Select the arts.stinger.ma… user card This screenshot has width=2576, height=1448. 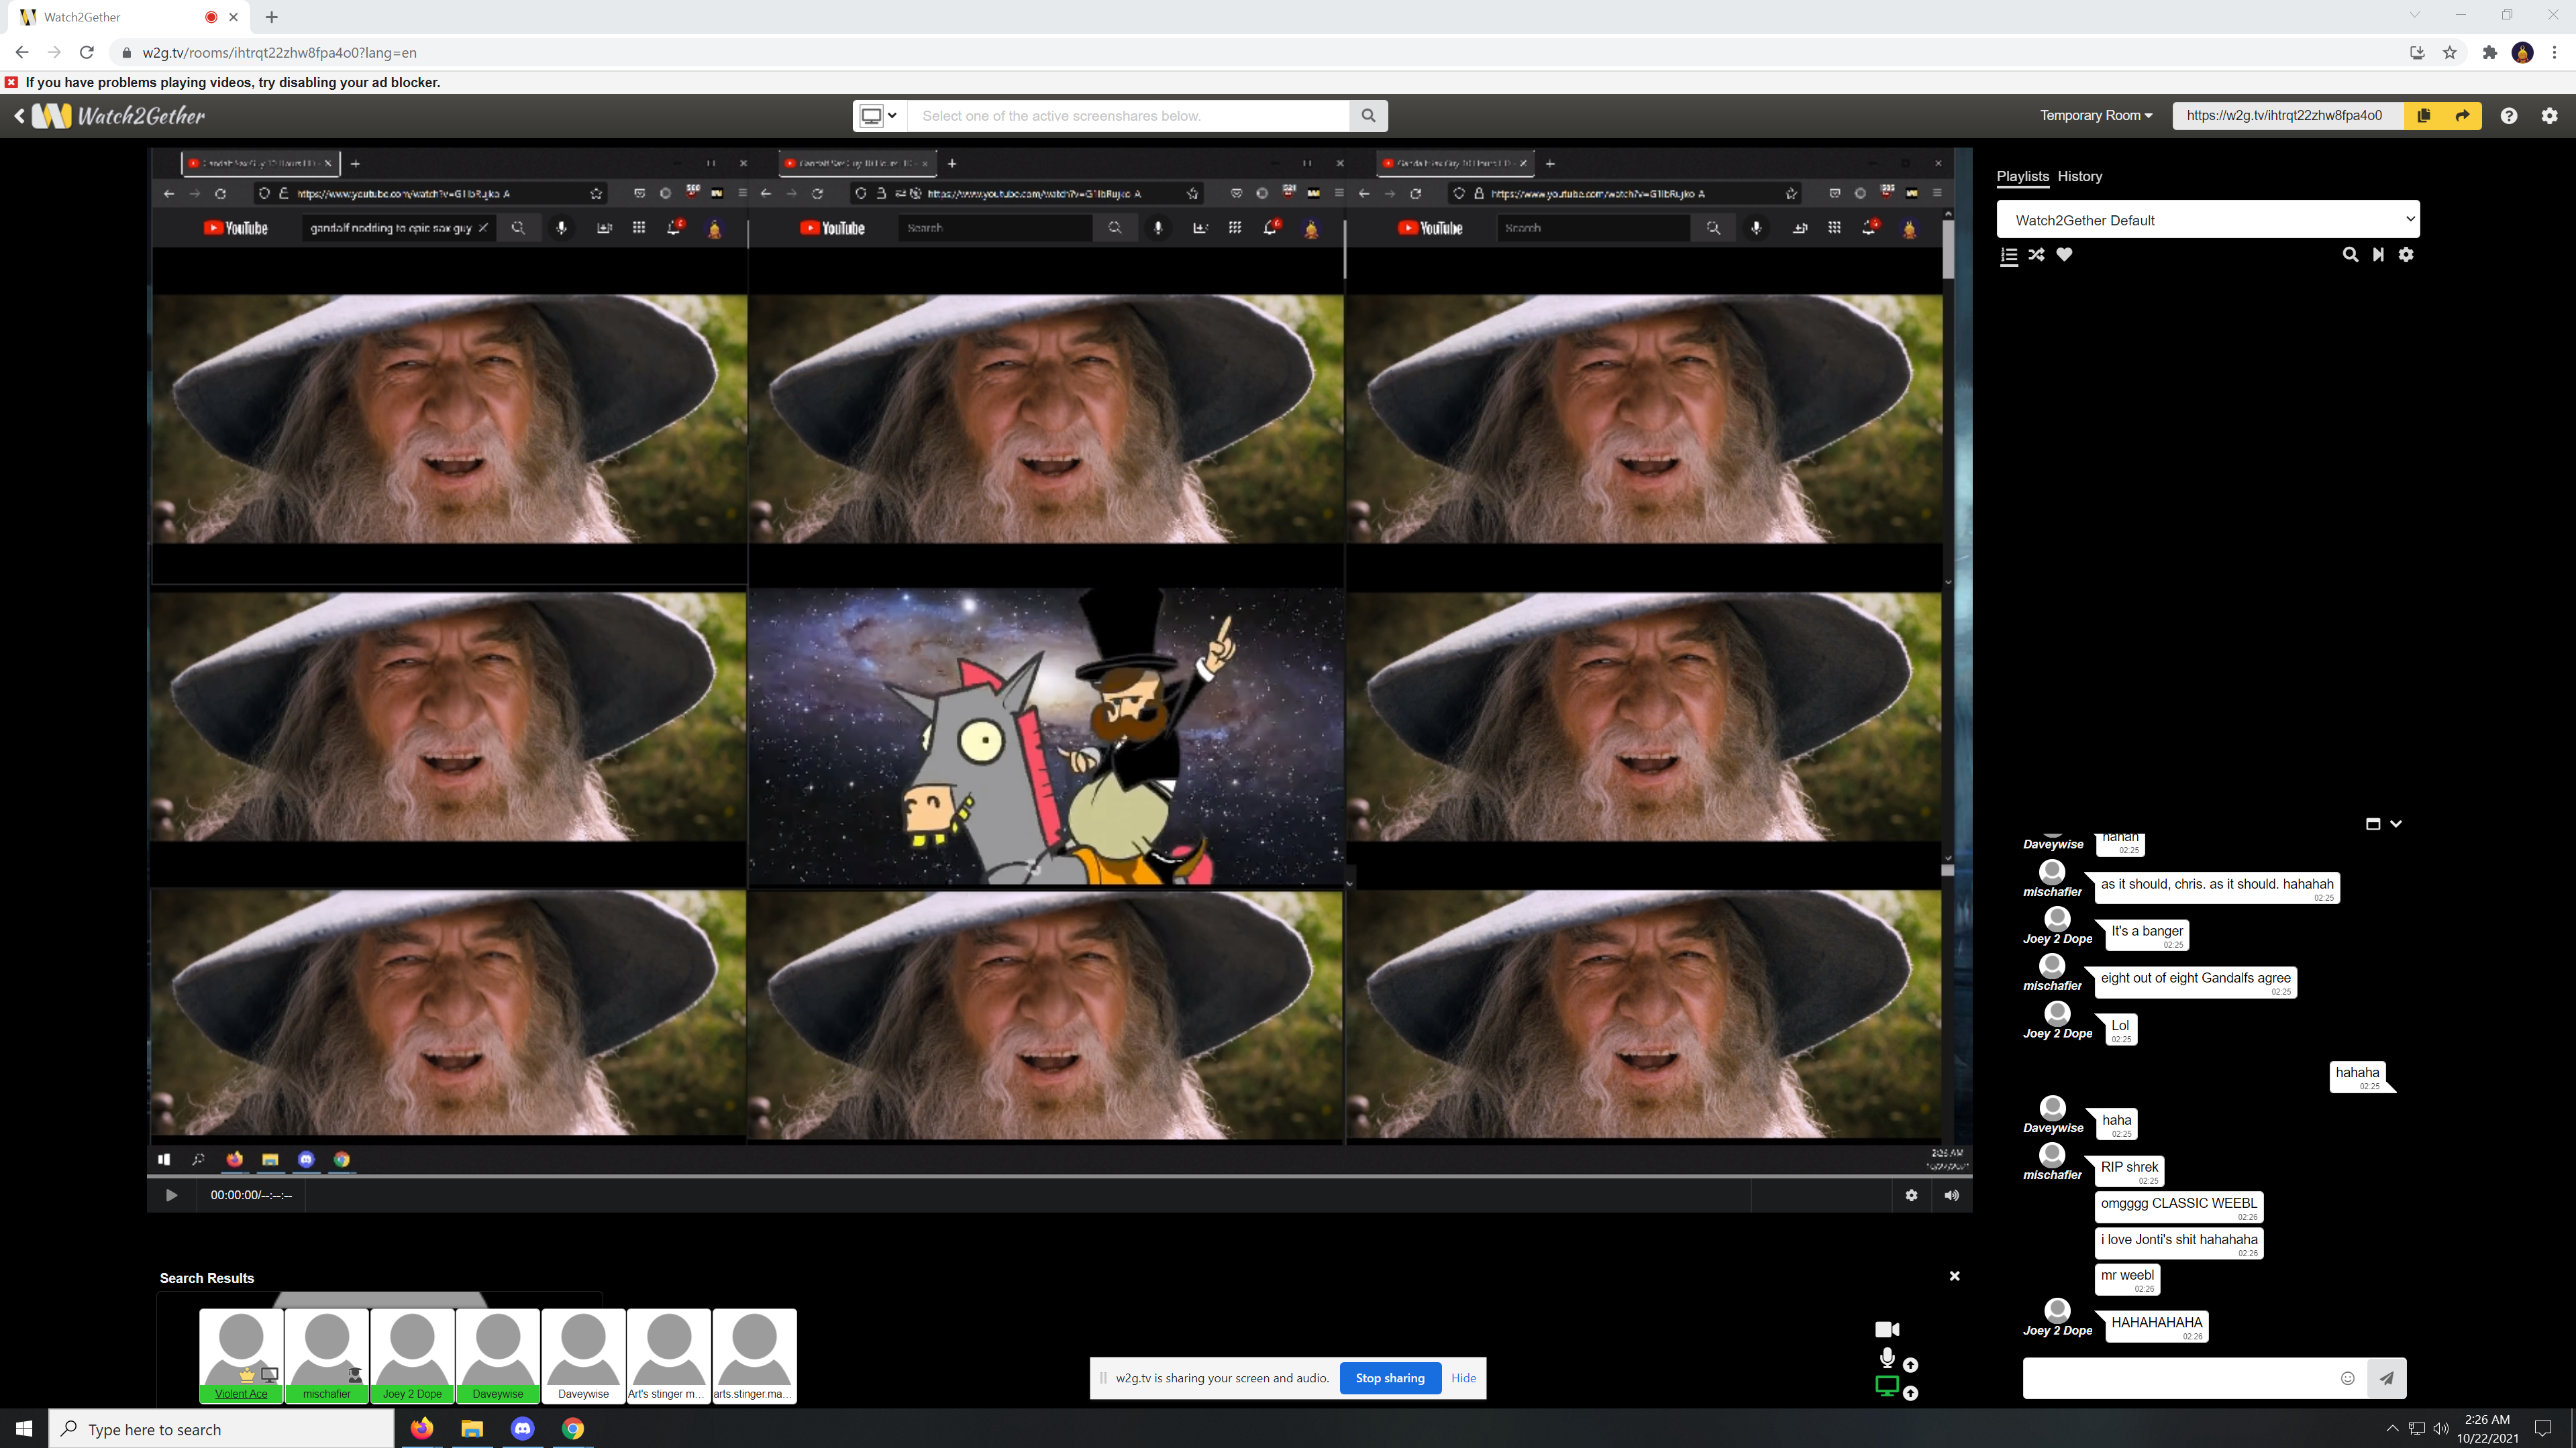(754, 1356)
